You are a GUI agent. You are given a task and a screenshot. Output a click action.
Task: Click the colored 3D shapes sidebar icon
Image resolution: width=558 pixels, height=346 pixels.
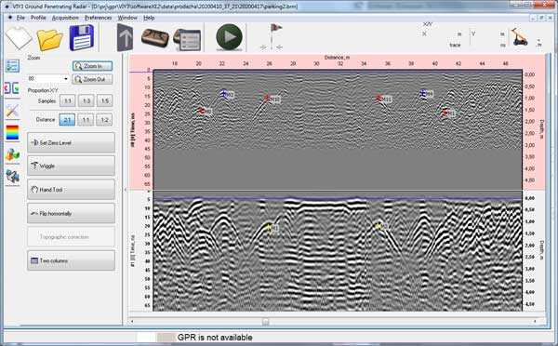(x=12, y=154)
